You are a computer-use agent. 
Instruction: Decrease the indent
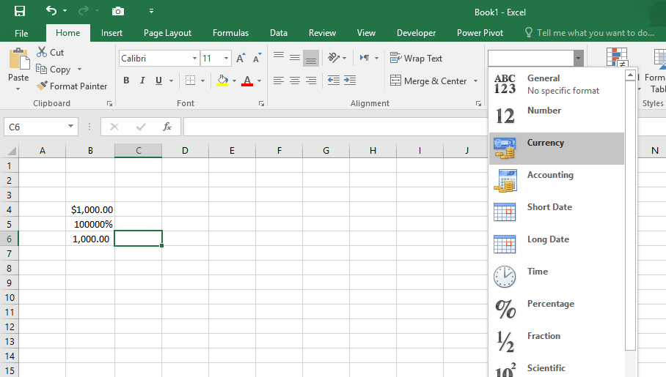(x=334, y=81)
